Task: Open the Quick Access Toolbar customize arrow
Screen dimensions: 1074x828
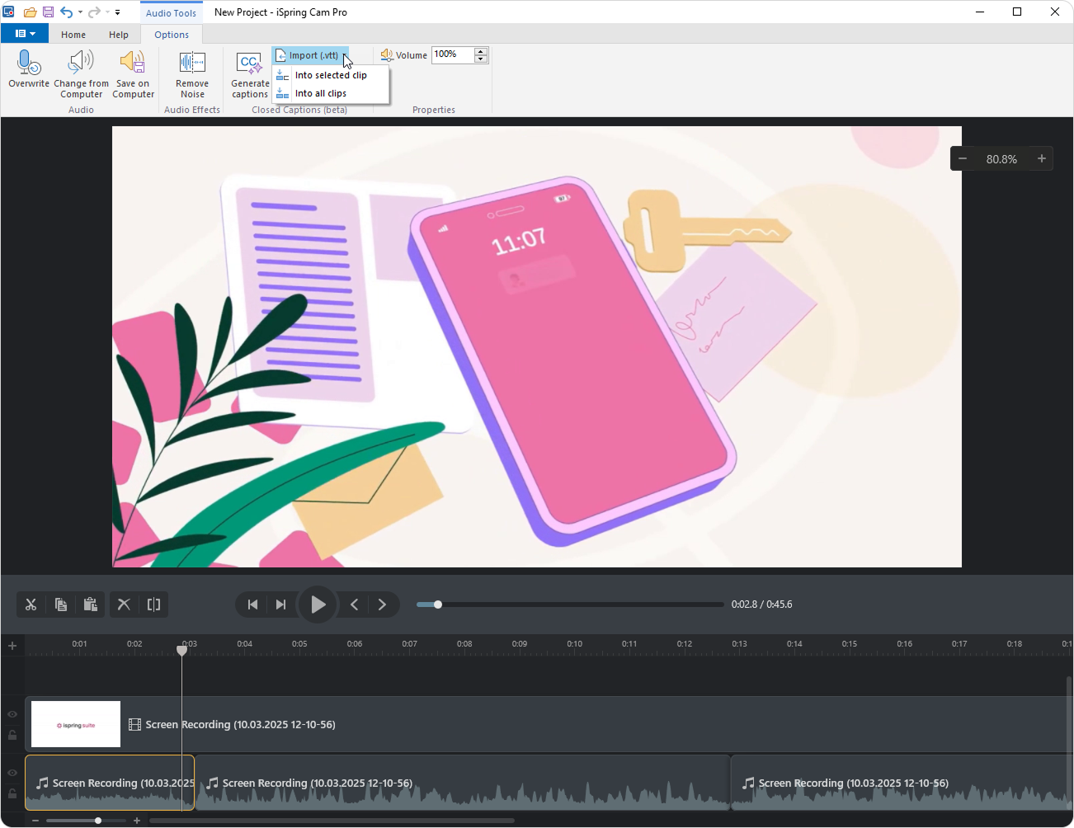Action: pyautogui.click(x=118, y=12)
